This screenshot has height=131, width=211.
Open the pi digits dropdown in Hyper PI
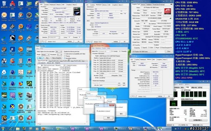pos(59,51)
